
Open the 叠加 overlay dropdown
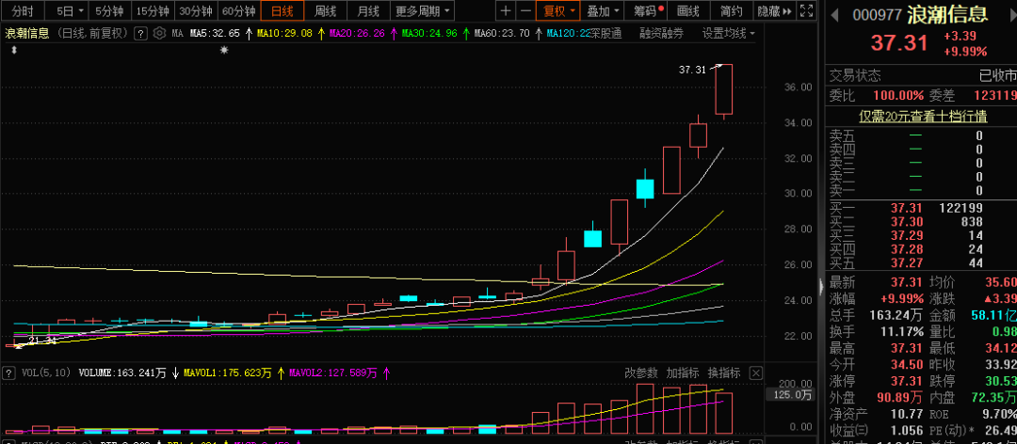[x=602, y=11]
